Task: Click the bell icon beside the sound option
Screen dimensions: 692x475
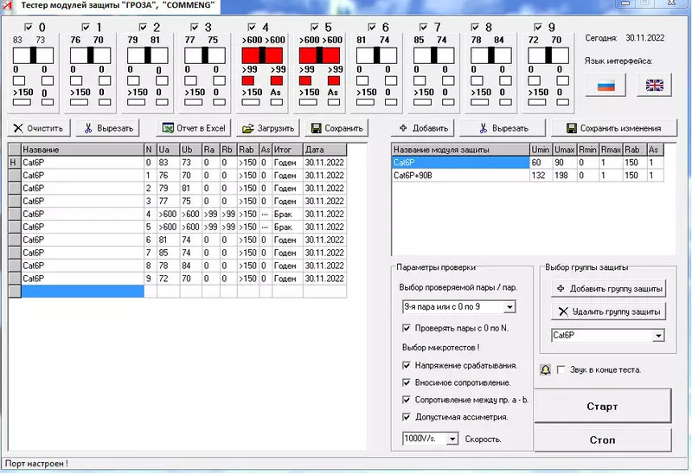Action: click(546, 369)
